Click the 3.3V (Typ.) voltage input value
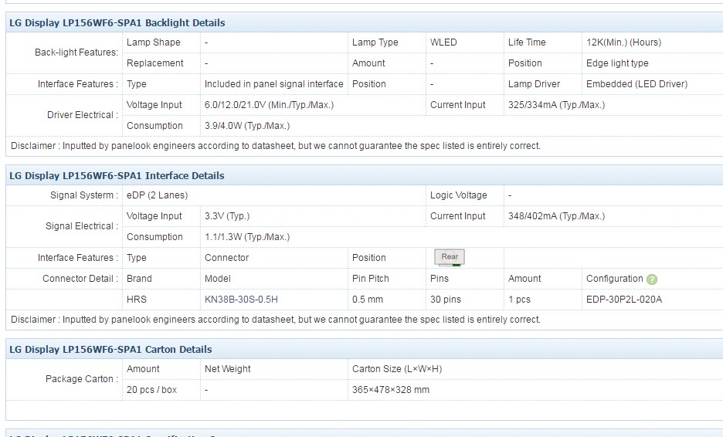723x437 pixels. pyautogui.click(x=227, y=215)
